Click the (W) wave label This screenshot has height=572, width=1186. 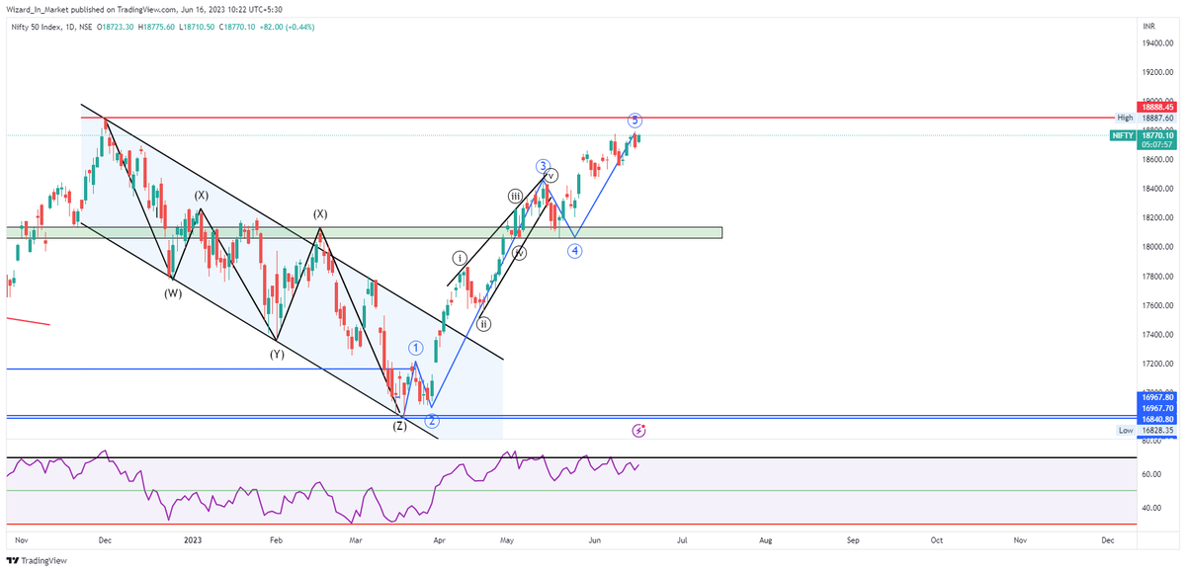point(173,292)
